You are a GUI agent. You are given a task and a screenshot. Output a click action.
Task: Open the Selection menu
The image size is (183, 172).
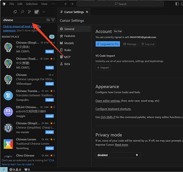coord(32,4)
